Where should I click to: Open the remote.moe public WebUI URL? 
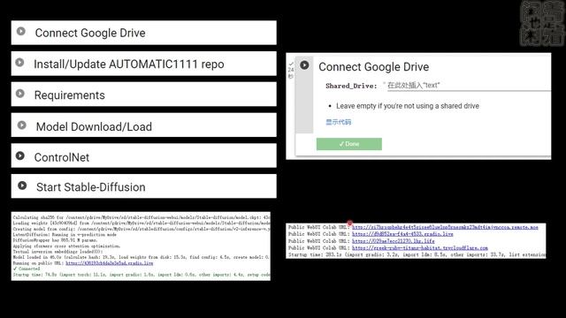445,227
